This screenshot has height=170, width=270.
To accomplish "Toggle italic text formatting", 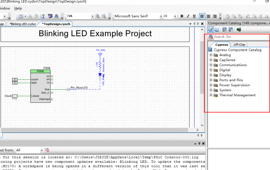I will 188,16.
